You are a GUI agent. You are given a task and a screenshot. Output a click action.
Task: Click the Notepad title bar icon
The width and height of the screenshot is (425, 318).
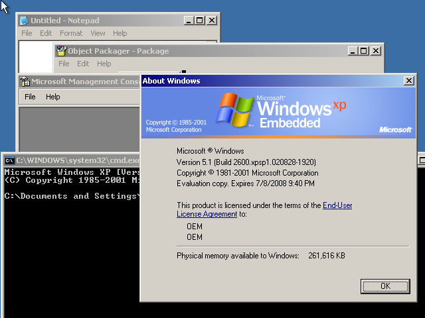click(24, 21)
